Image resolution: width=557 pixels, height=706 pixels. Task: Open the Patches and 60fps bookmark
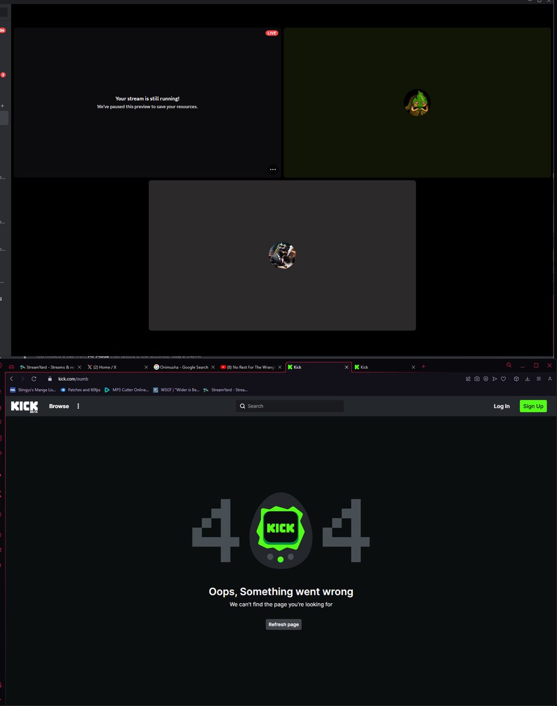pyautogui.click(x=80, y=390)
